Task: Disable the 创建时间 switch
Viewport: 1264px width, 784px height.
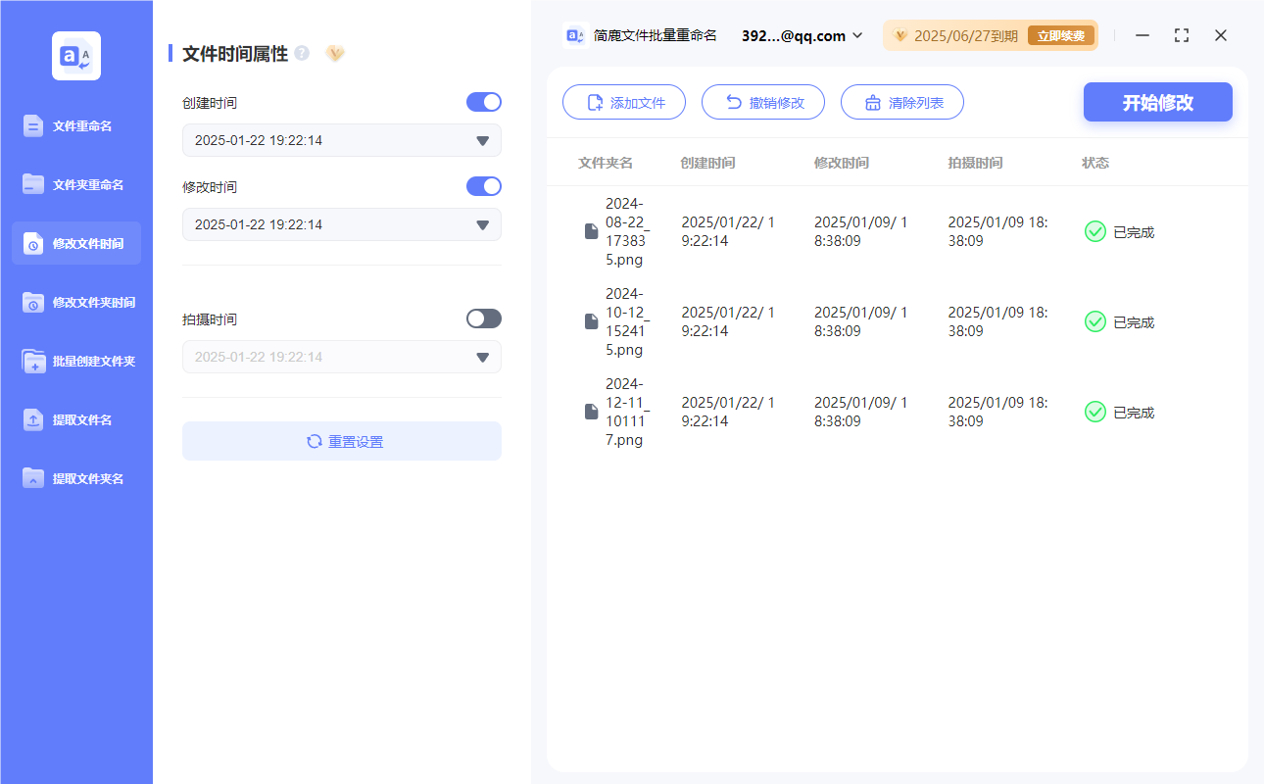Action: coord(483,102)
